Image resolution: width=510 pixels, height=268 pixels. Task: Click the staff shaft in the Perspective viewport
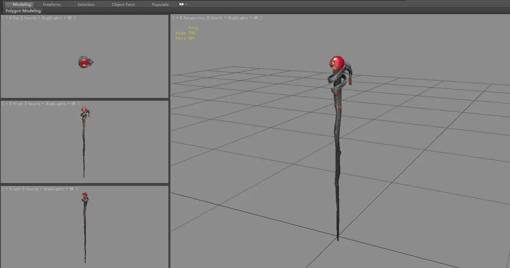338,161
